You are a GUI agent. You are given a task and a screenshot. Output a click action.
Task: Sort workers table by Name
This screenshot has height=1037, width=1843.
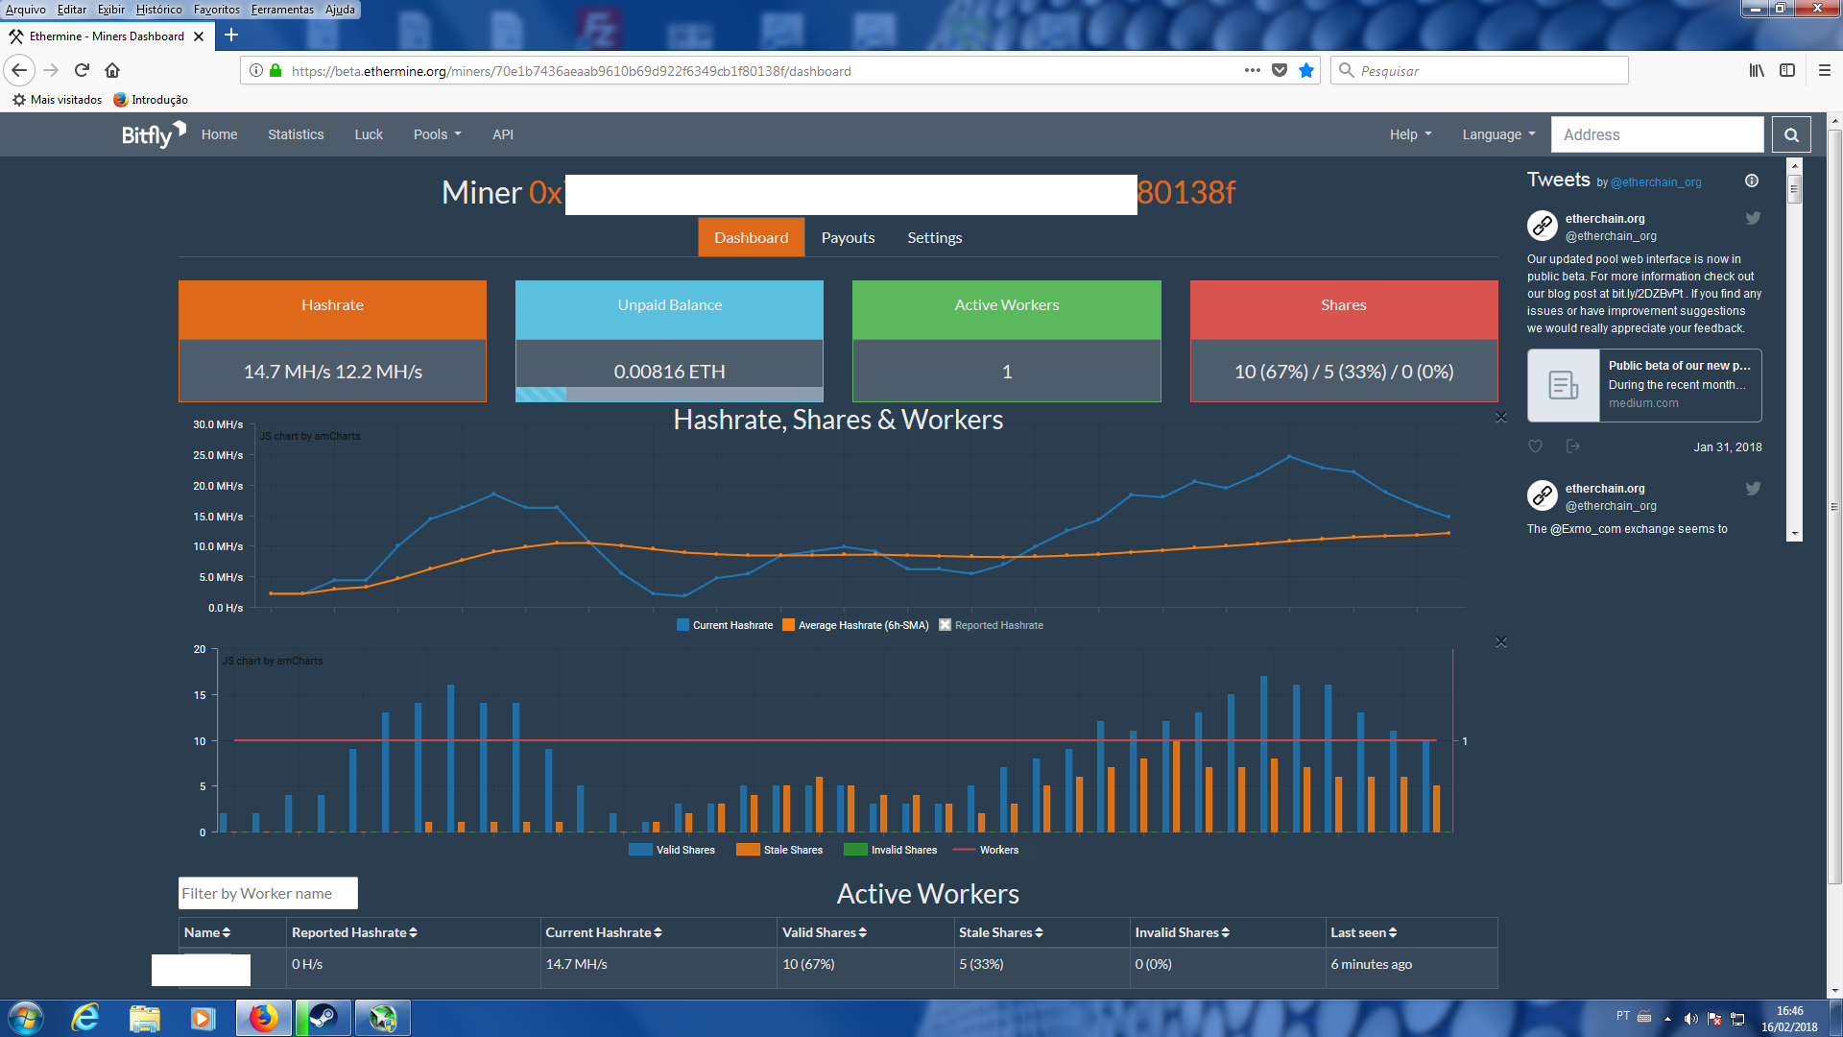click(207, 932)
